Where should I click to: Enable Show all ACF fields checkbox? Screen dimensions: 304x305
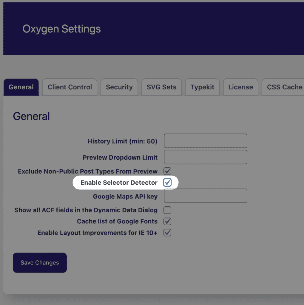pyautogui.click(x=167, y=210)
